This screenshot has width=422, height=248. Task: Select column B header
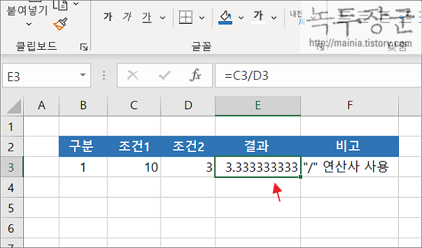(x=83, y=106)
